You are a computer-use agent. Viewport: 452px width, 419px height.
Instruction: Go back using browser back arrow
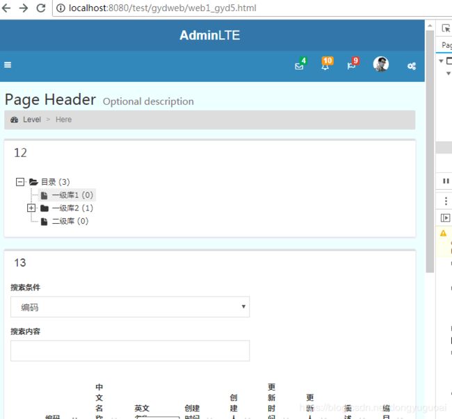point(6,8)
